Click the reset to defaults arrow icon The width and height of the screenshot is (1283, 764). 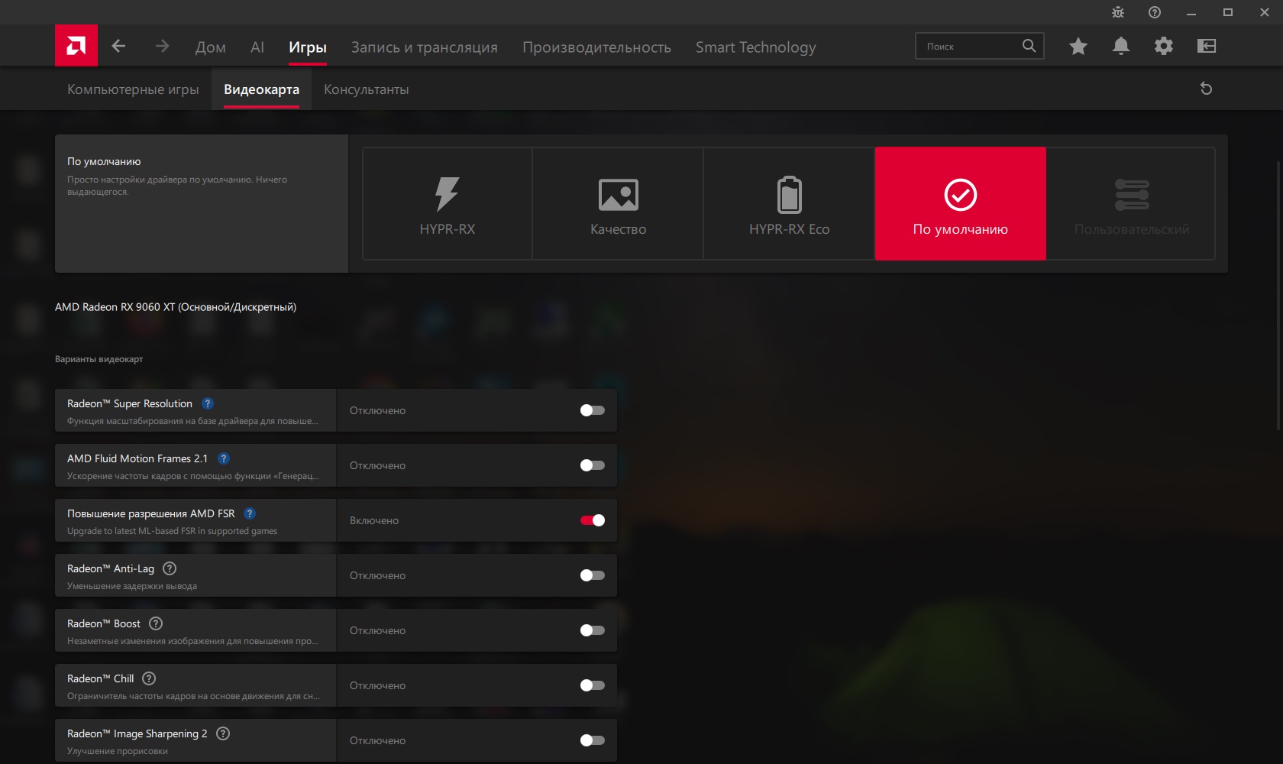(1207, 89)
